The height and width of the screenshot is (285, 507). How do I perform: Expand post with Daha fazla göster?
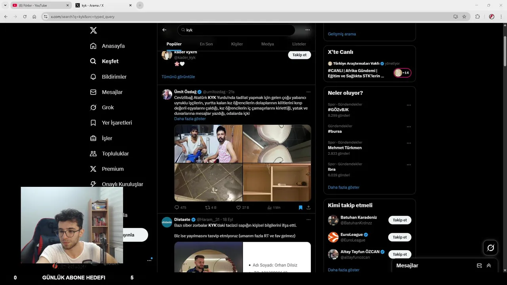(x=190, y=119)
